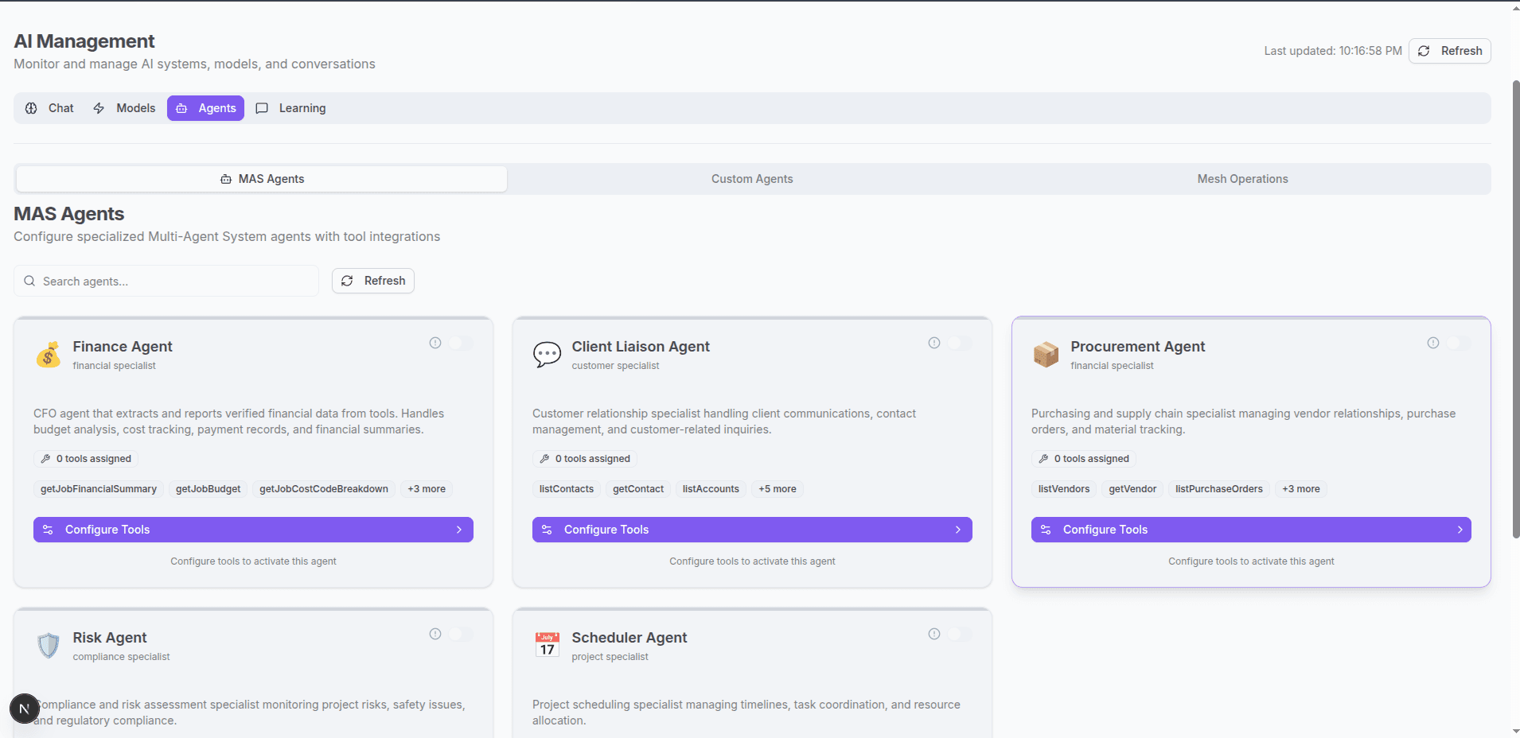Image resolution: width=1520 pixels, height=738 pixels.
Task: Click the vertical page scrollbar
Action: click(x=1515, y=309)
